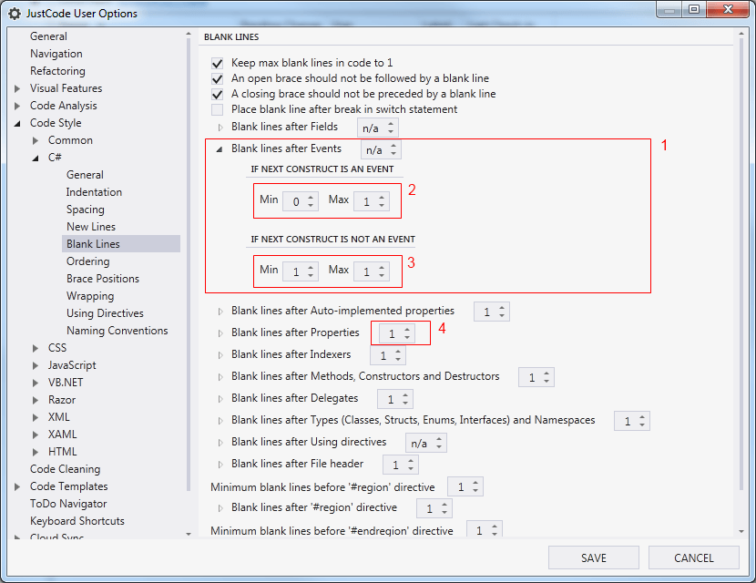
Task: Click SAVE button
Action: coord(594,557)
